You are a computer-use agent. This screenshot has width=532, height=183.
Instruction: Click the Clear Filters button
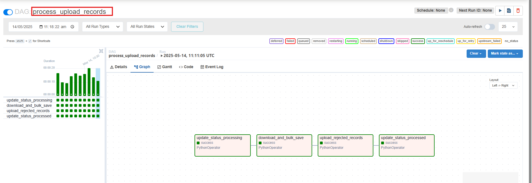tap(187, 27)
